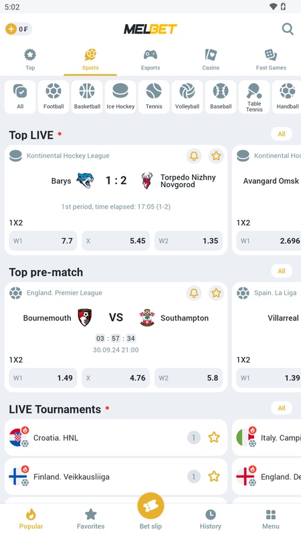Open the History clock icon

[x=211, y=514]
